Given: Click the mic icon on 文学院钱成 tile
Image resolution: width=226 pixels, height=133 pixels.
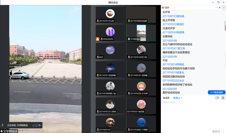Looking at the screenshot, I should 129,39.
